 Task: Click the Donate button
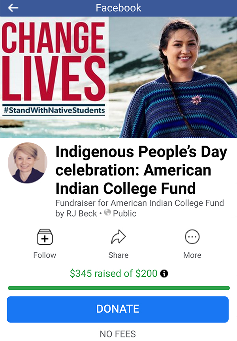[118, 309]
